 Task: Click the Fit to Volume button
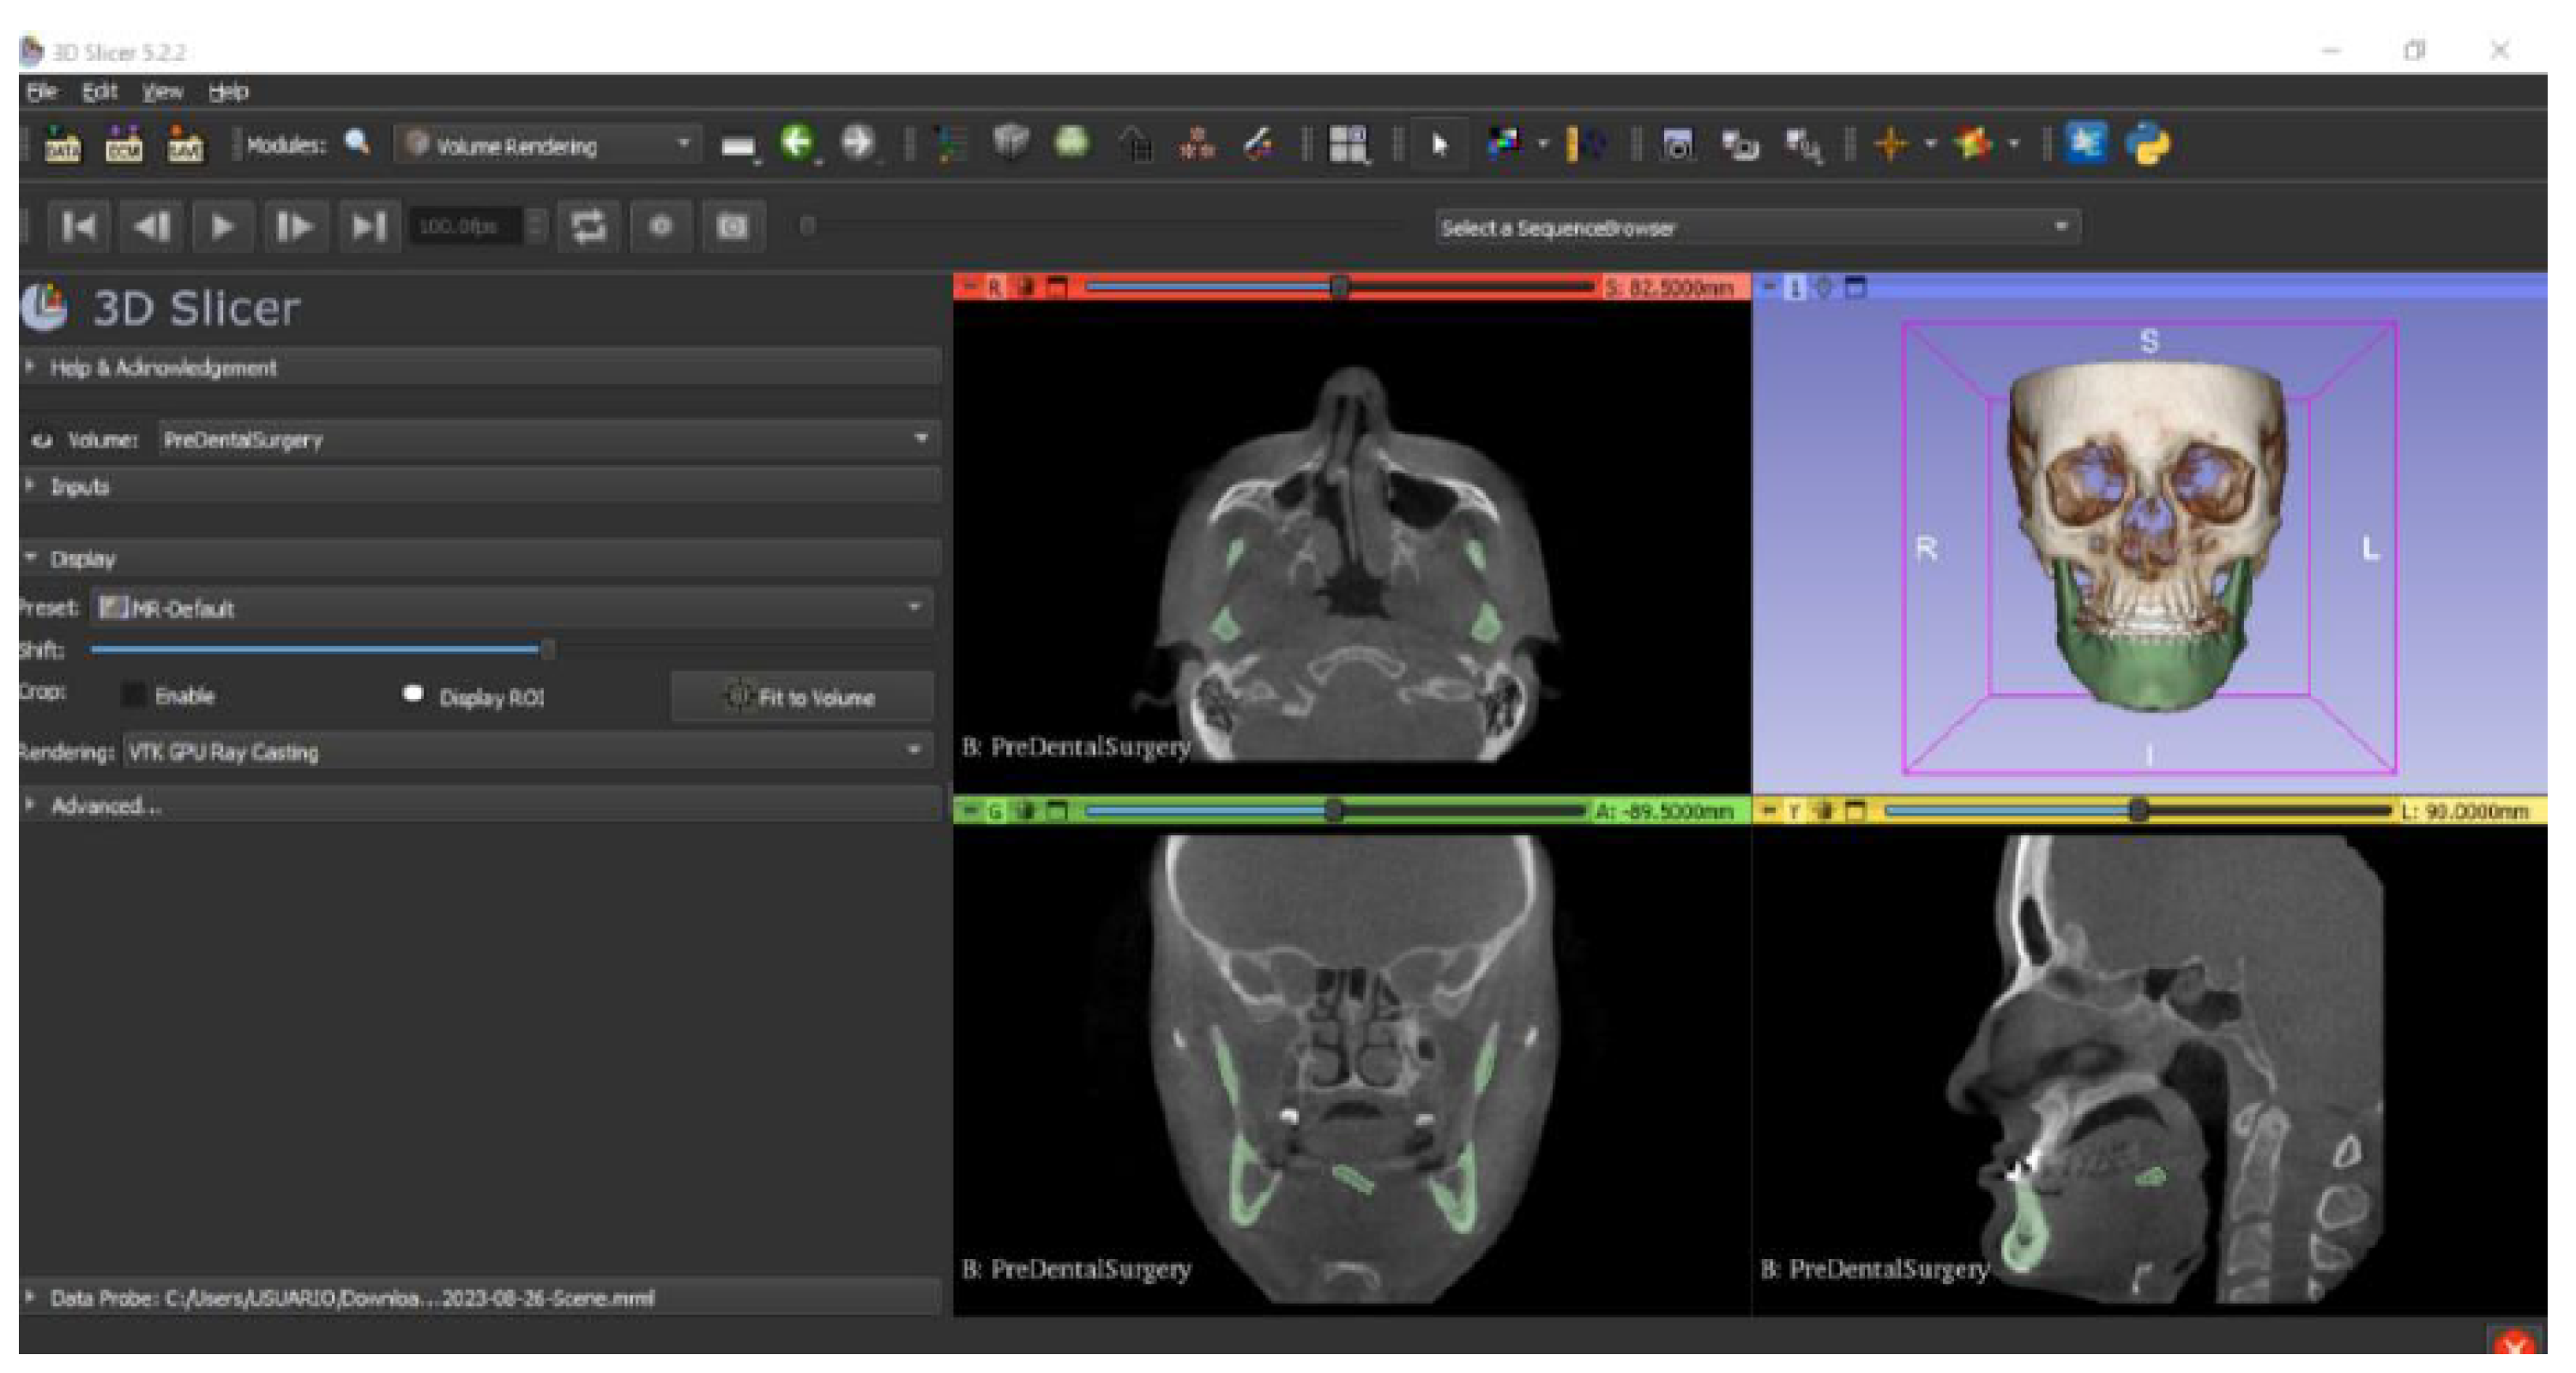click(x=802, y=697)
